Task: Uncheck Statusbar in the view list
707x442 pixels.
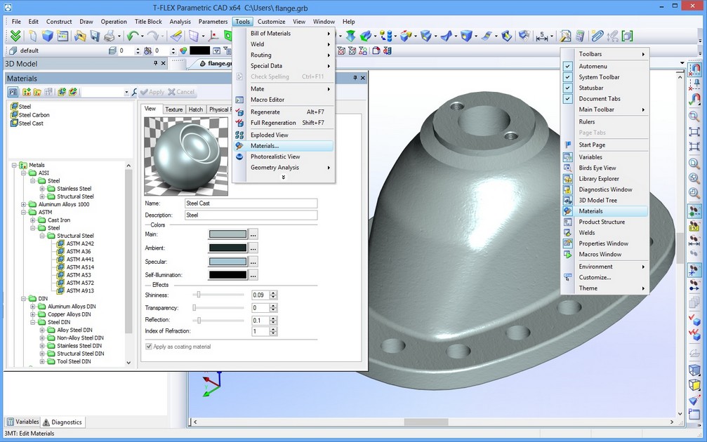Action: 568,88
